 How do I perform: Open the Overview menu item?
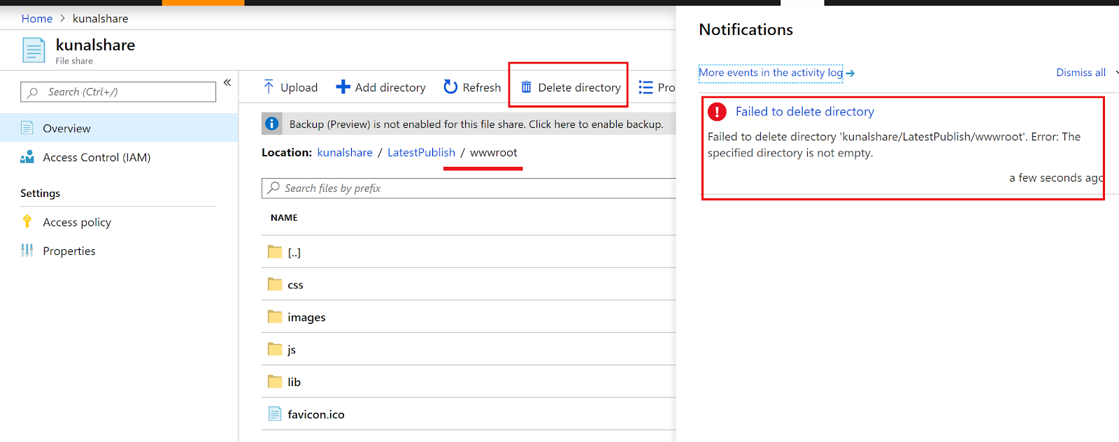[x=119, y=128]
